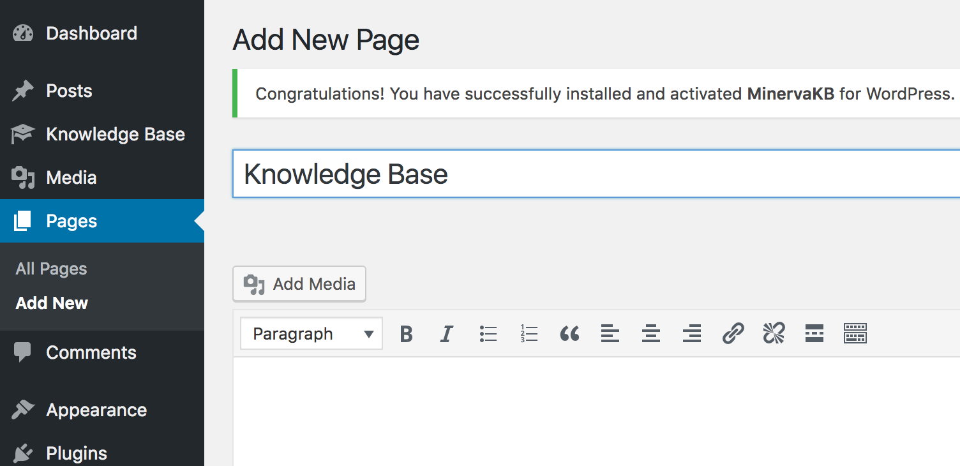Remove link from selected text
The height and width of the screenshot is (466, 960).
pyautogui.click(x=774, y=334)
